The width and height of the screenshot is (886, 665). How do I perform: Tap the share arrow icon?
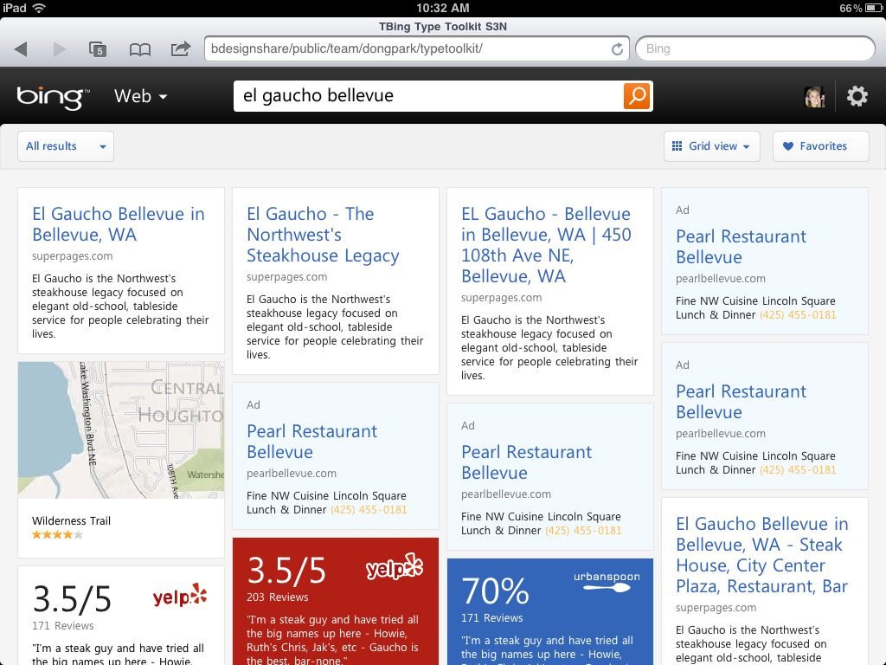[x=180, y=48]
